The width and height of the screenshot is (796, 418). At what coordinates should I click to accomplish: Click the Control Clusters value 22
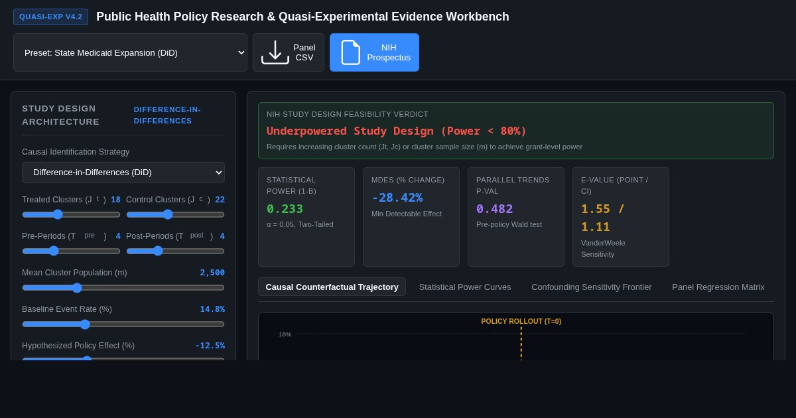(220, 200)
